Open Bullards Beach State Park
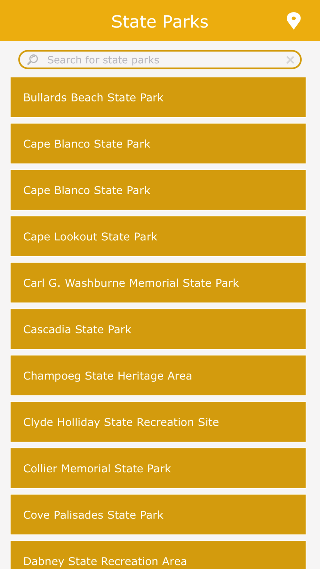 158,97
